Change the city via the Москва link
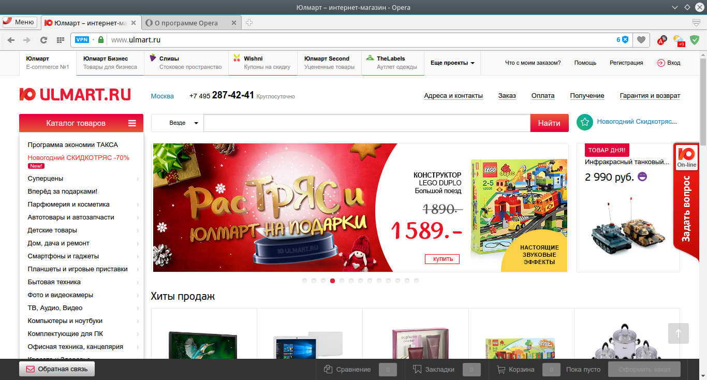707x380 pixels. [163, 96]
